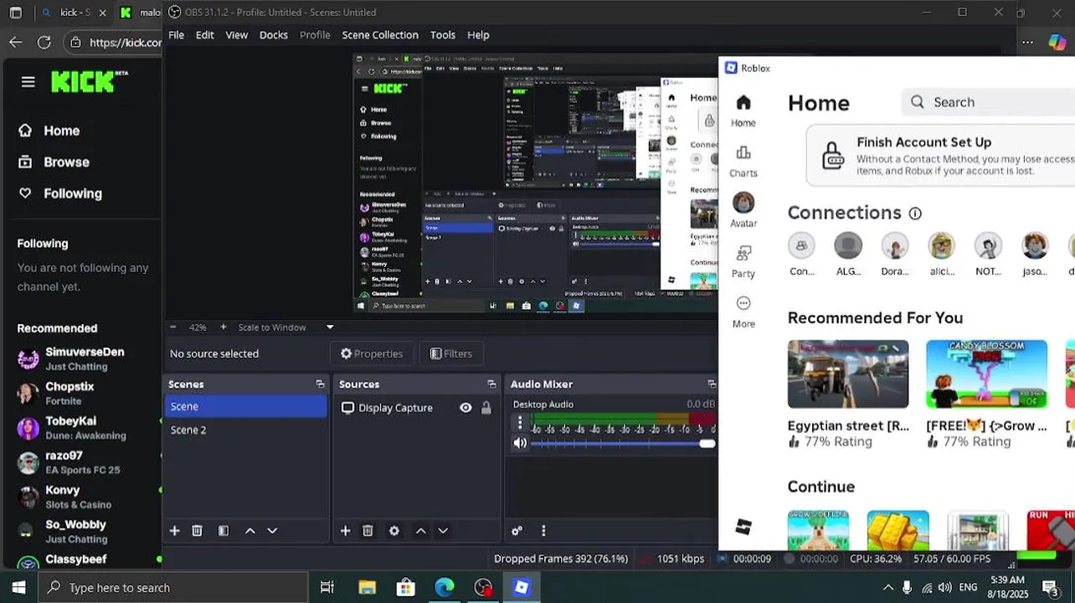Open Task View from taskbar
The height and width of the screenshot is (603, 1075).
click(x=327, y=588)
